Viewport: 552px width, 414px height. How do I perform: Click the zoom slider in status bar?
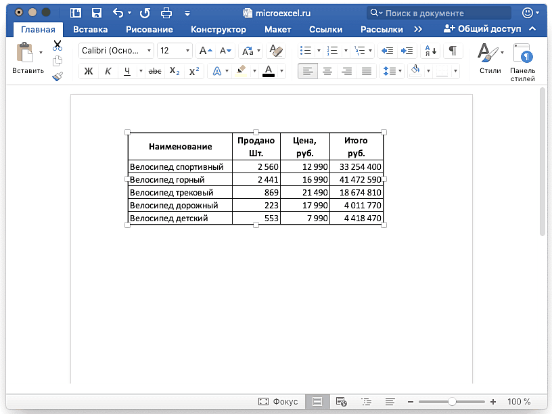452,402
